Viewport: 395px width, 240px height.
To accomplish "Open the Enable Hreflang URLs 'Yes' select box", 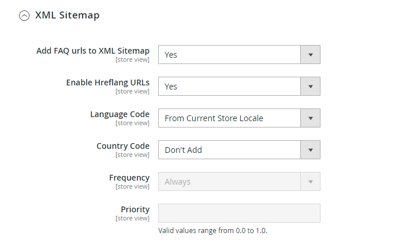I will [230, 87].
